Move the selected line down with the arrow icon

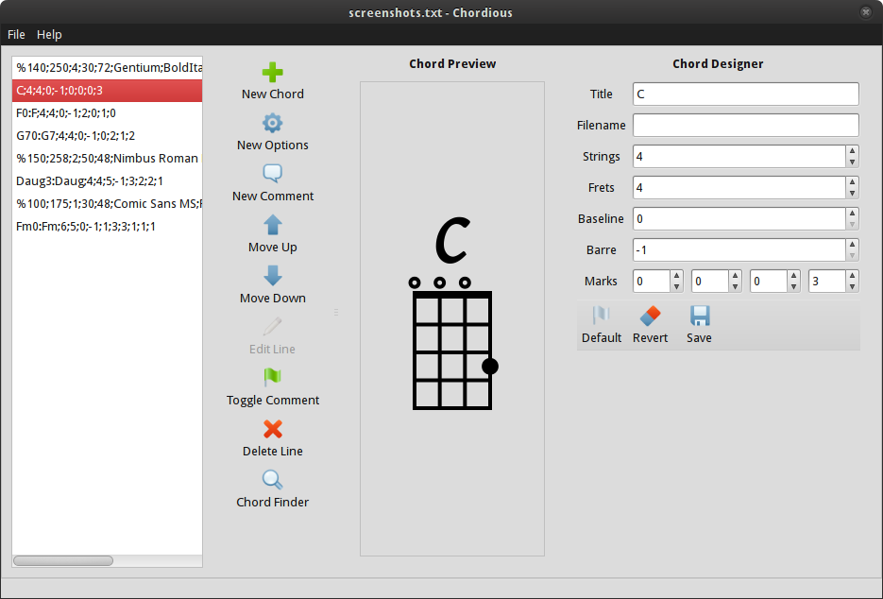tap(273, 277)
